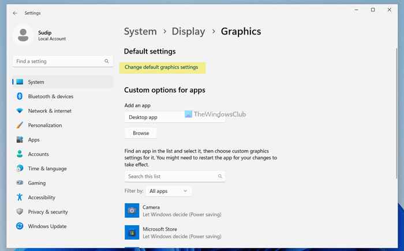The image size is (404, 251).
Task: Click the Gaming controller icon
Action: tap(20, 182)
